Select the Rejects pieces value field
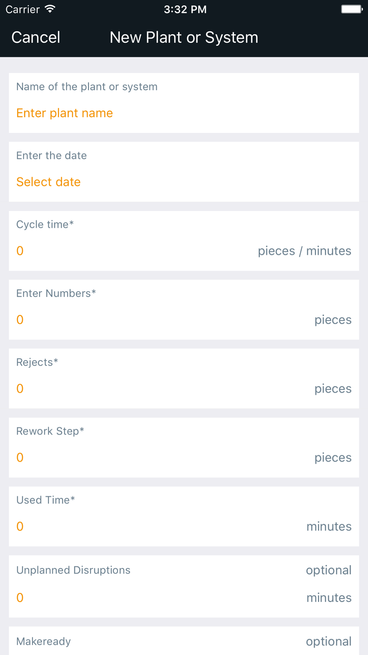The height and width of the screenshot is (655, 368). (20, 389)
